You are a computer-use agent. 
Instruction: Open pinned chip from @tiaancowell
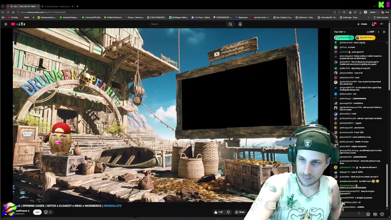pos(343,38)
